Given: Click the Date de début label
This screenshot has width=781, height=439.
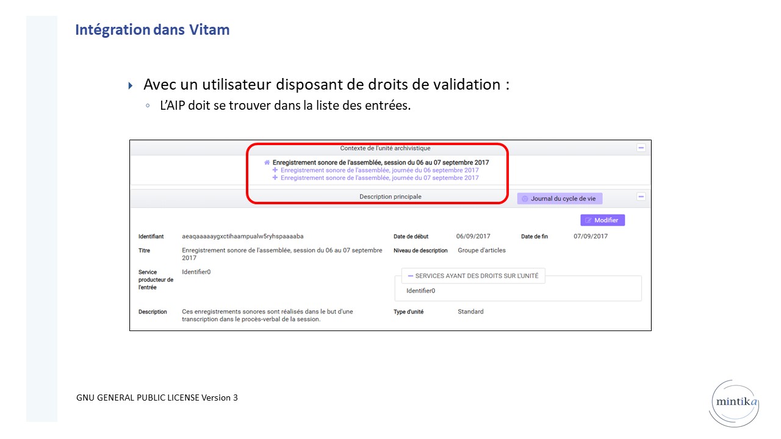Looking at the screenshot, I should [411, 236].
